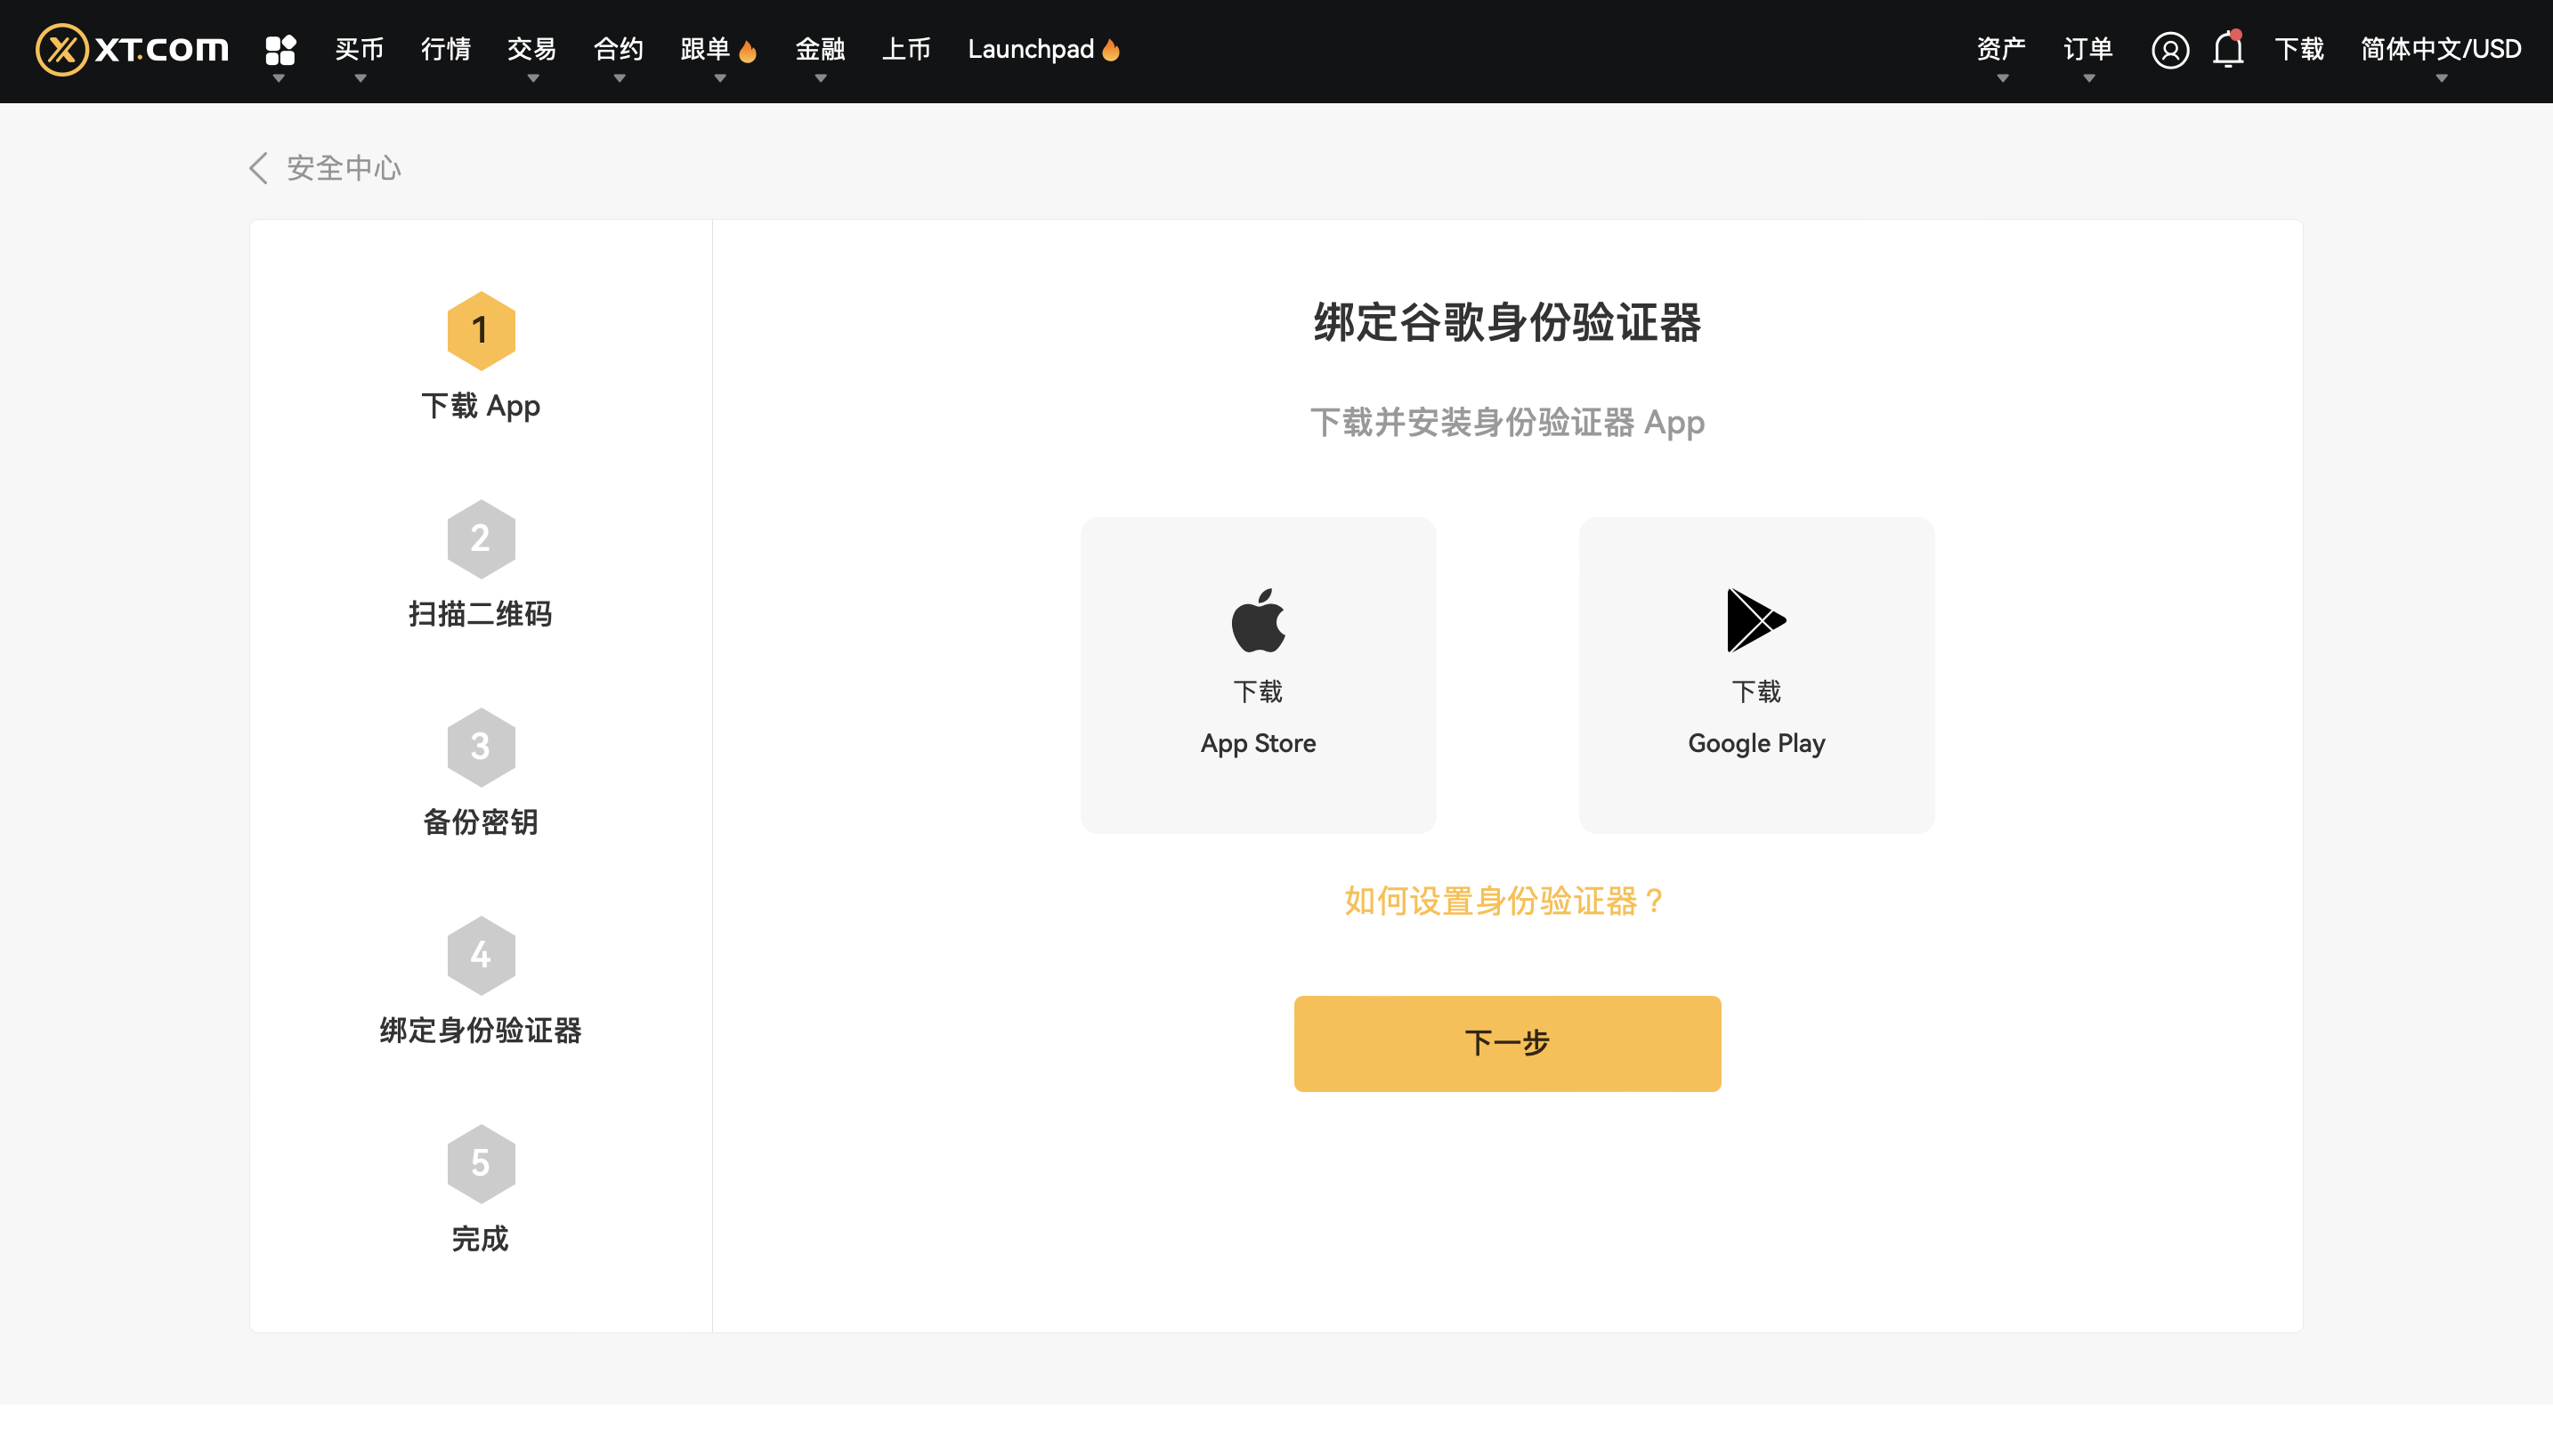Viewport: 2553px width, 1456px height.
Task: Expand the 金融 dropdown menu
Action: point(820,50)
